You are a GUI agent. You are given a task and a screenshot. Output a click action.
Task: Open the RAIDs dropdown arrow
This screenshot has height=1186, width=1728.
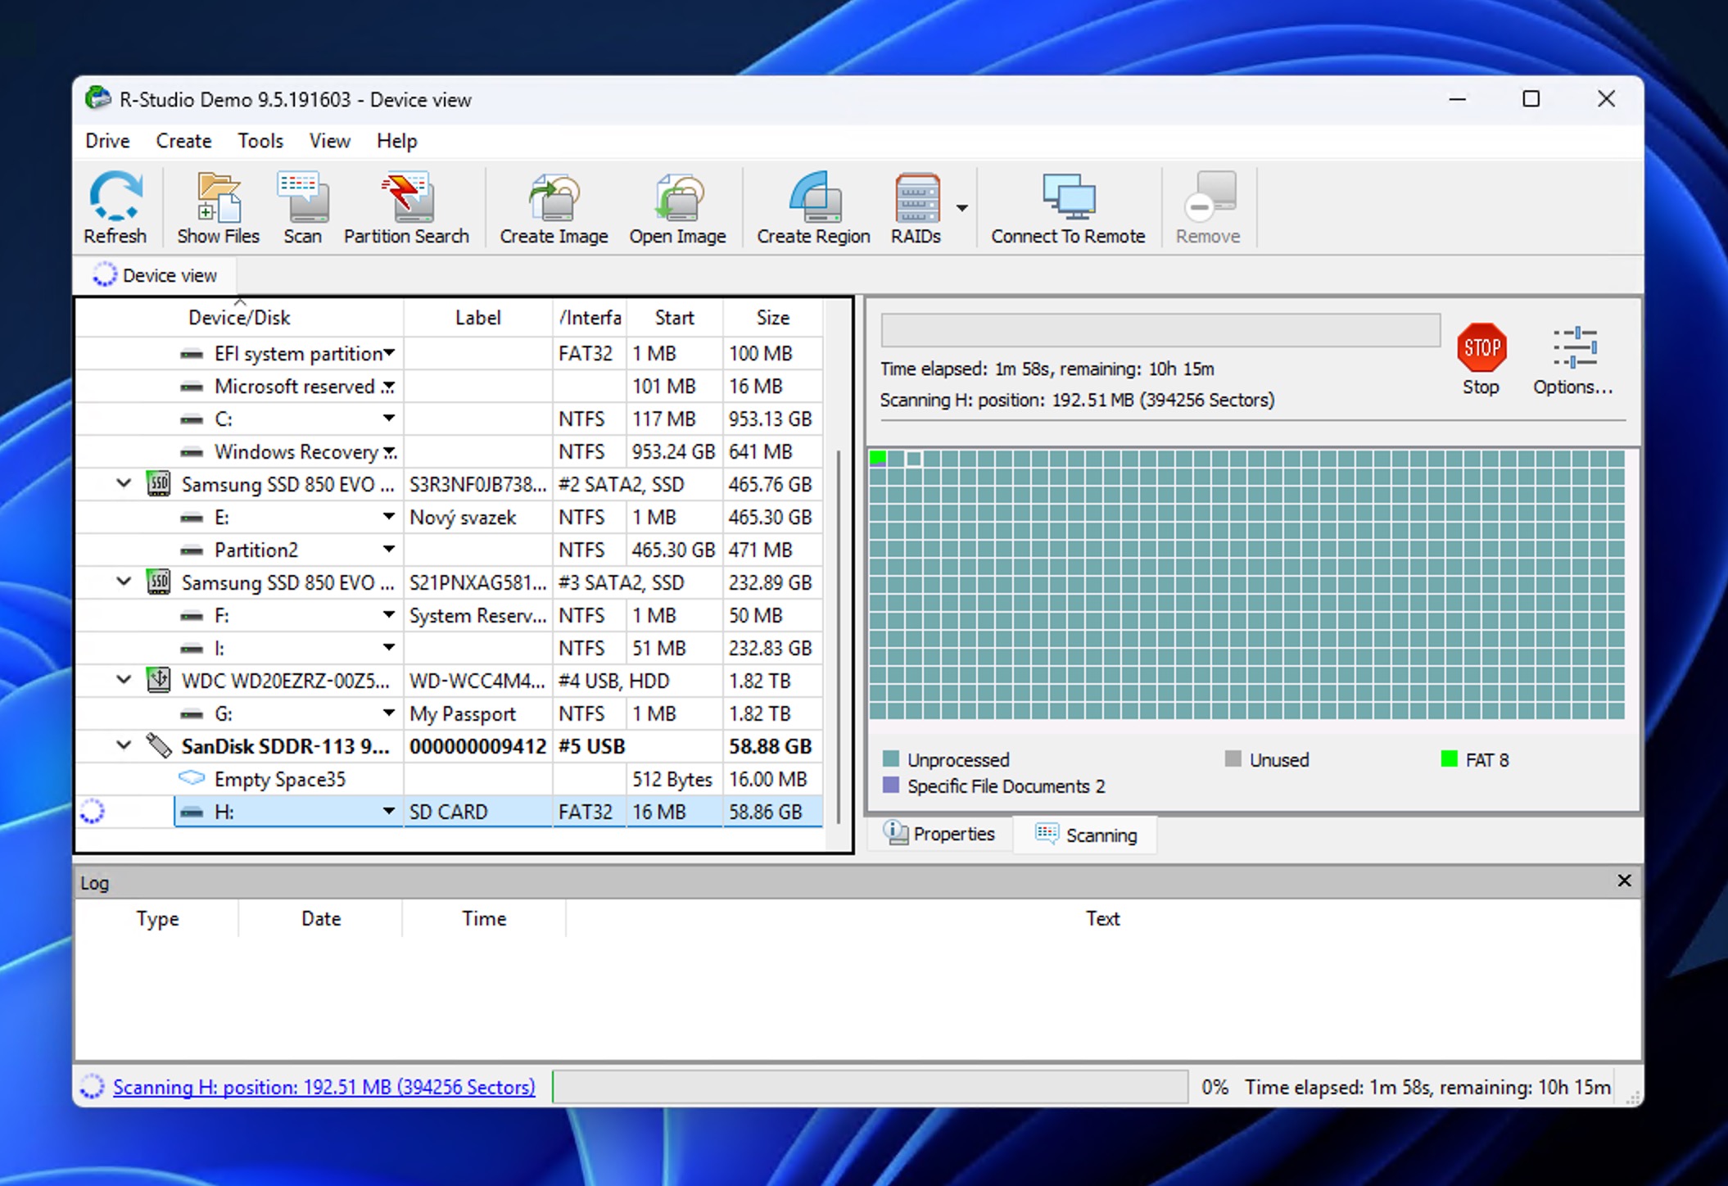pos(963,207)
